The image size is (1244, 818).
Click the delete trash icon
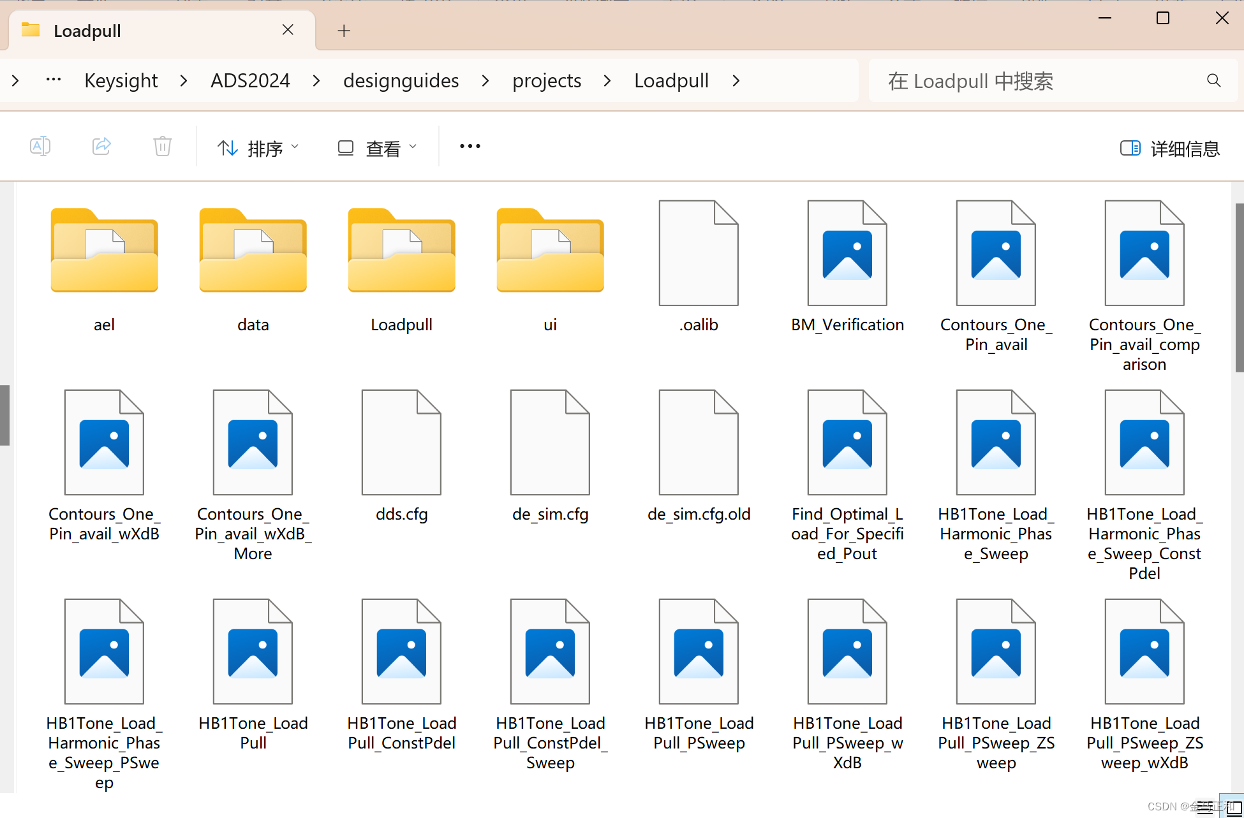coord(163,147)
